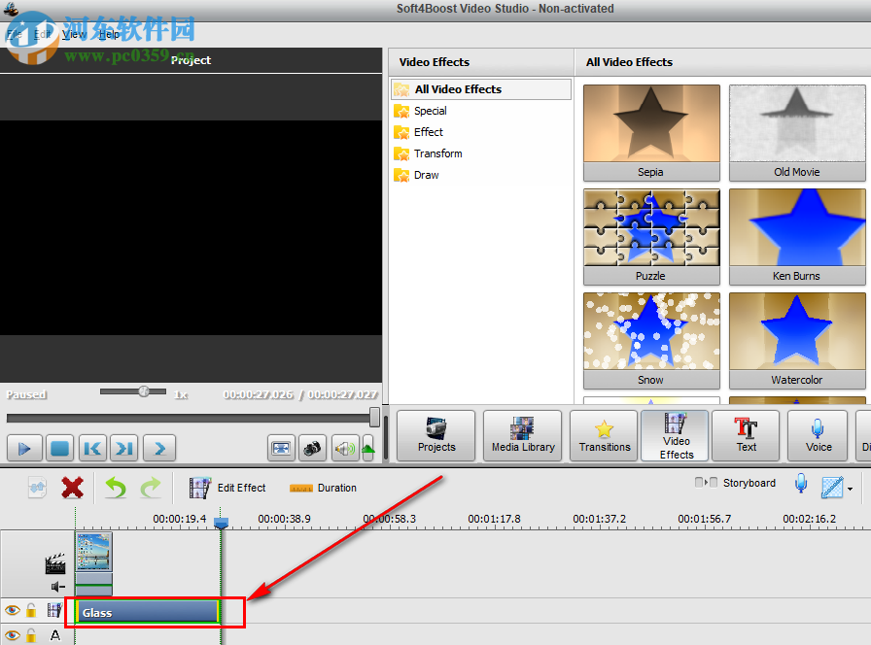Choose the Old Movie effect thumbnail

pos(797,133)
